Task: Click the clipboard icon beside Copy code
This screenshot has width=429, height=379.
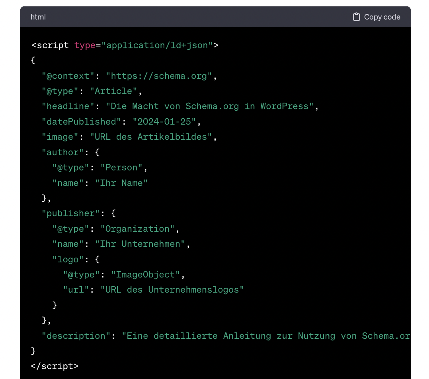Action: click(356, 17)
